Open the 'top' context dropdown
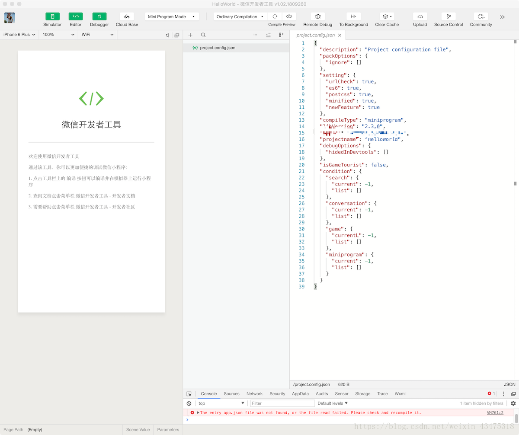Screen dimensions: 519x435 [x=221, y=403]
